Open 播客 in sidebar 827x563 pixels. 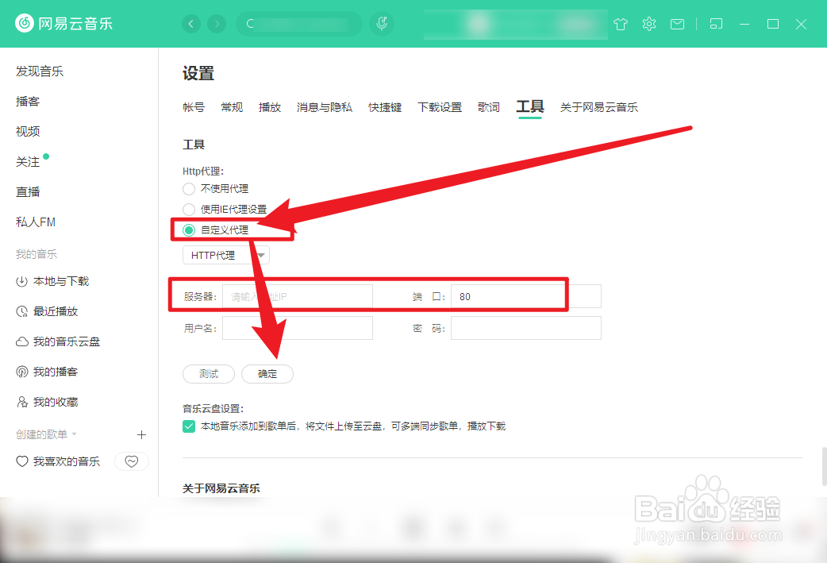[x=28, y=102]
